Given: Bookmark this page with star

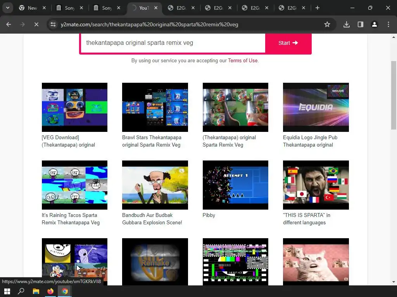Looking at the screenshot, I should tap(327, 24).
